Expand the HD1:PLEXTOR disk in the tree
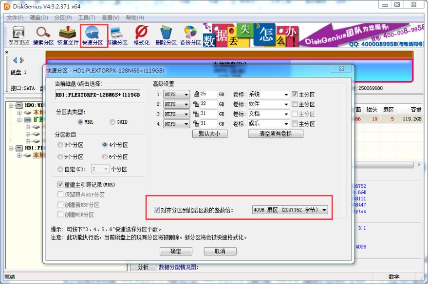The height and width of the screenshot is (284, 428). (x=11, y=148)
